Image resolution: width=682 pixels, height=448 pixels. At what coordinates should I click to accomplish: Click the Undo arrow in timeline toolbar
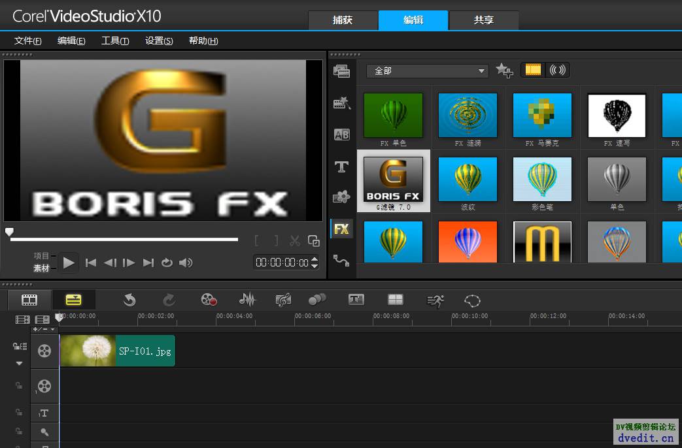129,300
